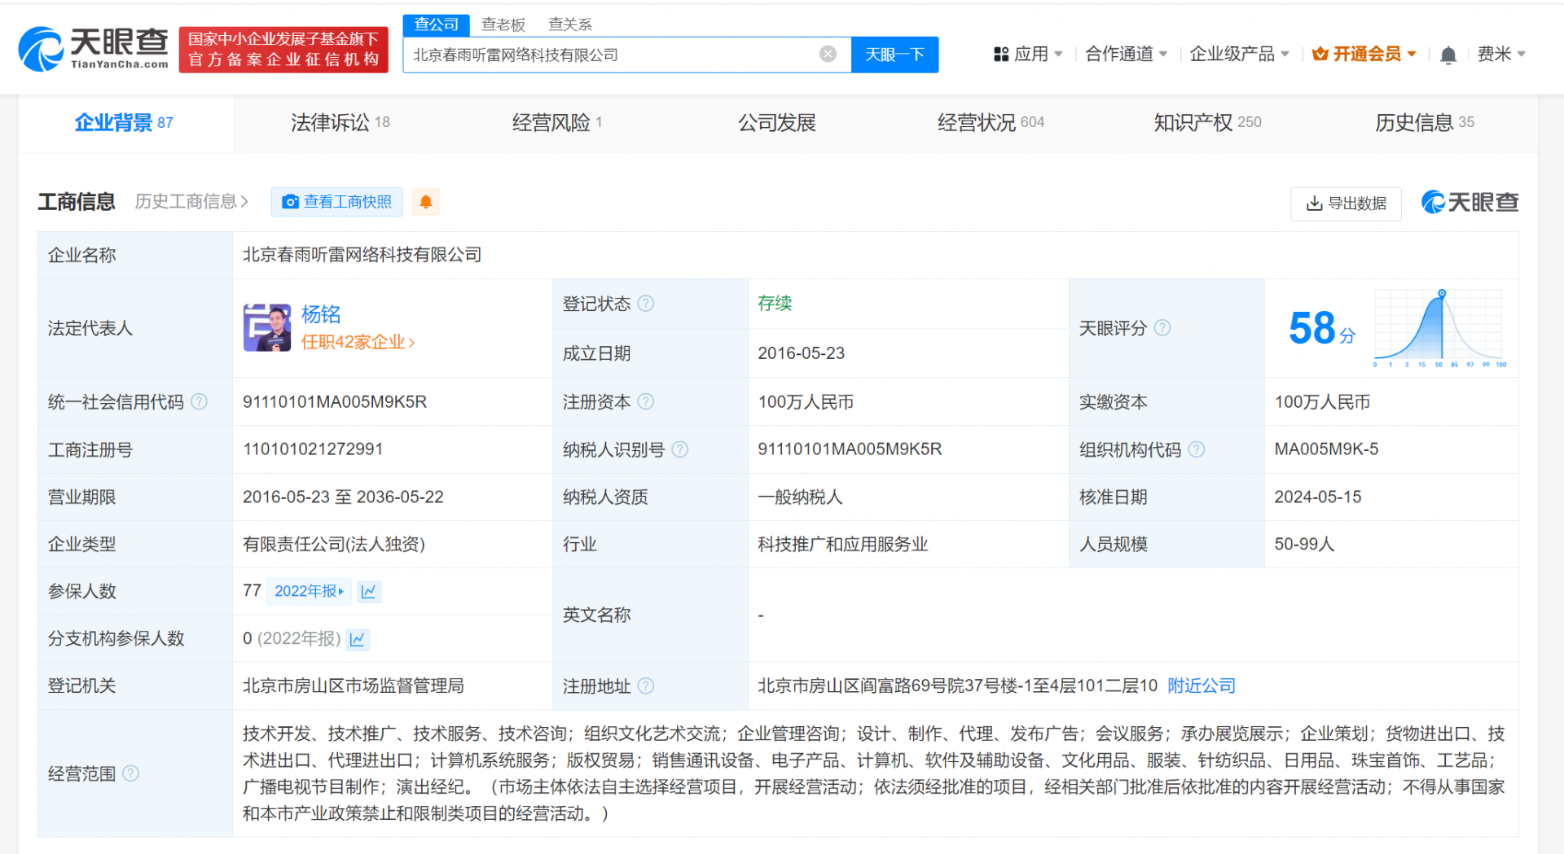Switch to the 知识产权 tab

coord(1207,123)
